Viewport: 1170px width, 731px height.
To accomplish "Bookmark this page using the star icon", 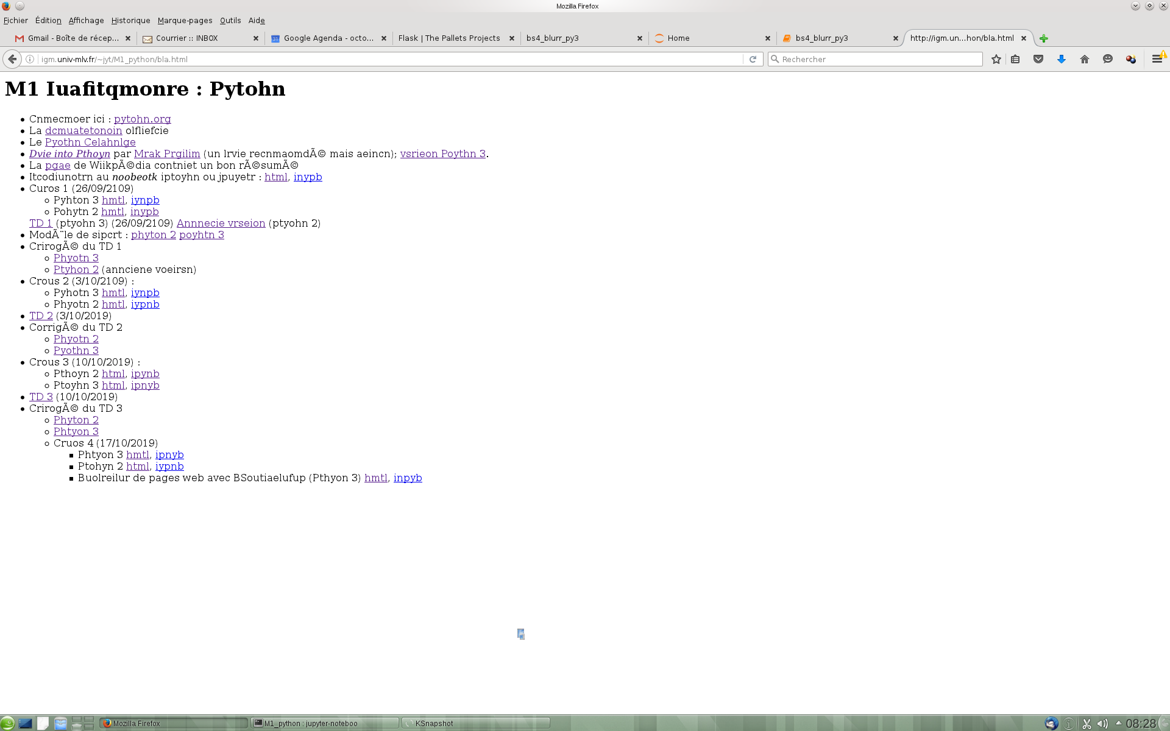I will point(996,59).
